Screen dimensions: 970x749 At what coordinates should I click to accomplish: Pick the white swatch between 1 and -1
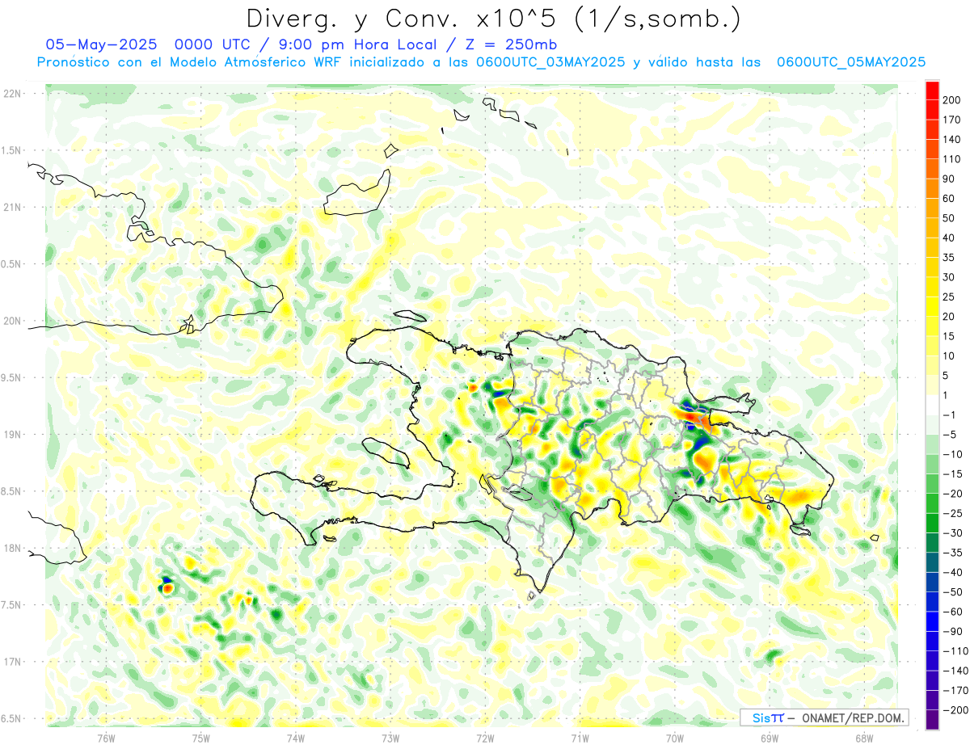click(x=932, y=405)
